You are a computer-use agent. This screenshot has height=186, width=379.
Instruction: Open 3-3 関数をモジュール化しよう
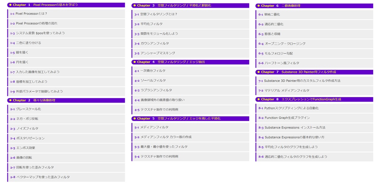190,34
